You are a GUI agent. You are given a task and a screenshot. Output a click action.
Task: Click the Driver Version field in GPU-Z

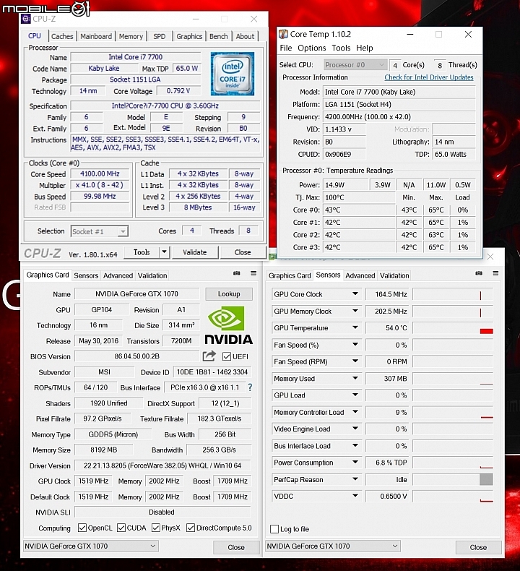162,465
